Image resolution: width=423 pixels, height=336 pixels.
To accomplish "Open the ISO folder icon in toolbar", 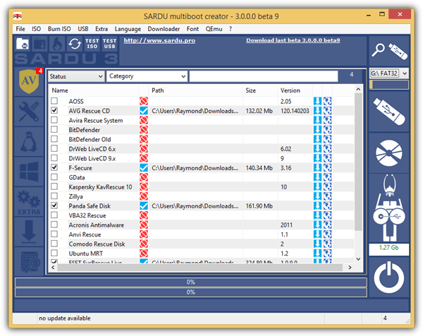I will tap(23, 44).
